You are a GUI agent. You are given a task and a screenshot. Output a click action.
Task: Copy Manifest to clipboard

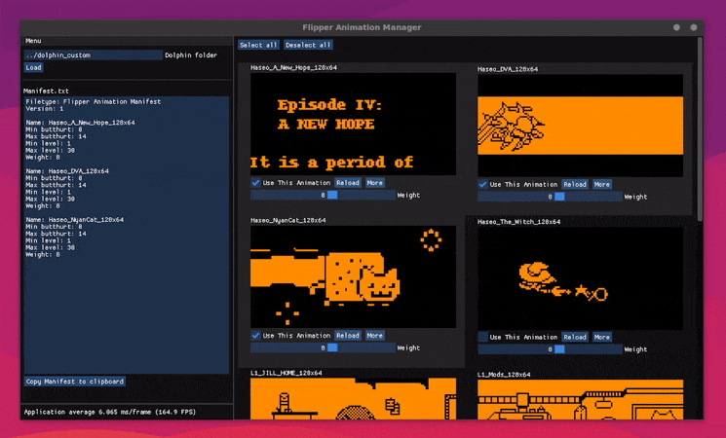[75, 382]
